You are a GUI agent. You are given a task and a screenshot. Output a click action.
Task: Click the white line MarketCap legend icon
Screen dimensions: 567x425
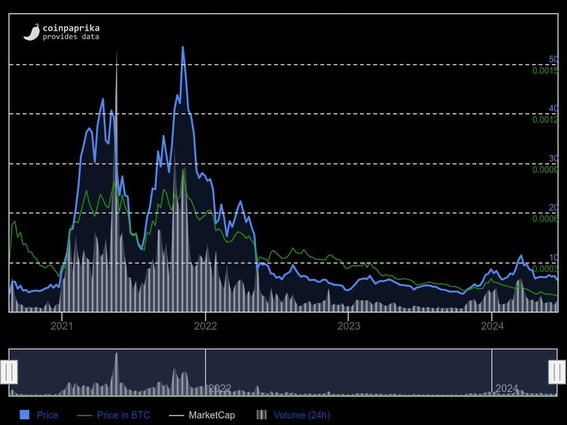177,416
